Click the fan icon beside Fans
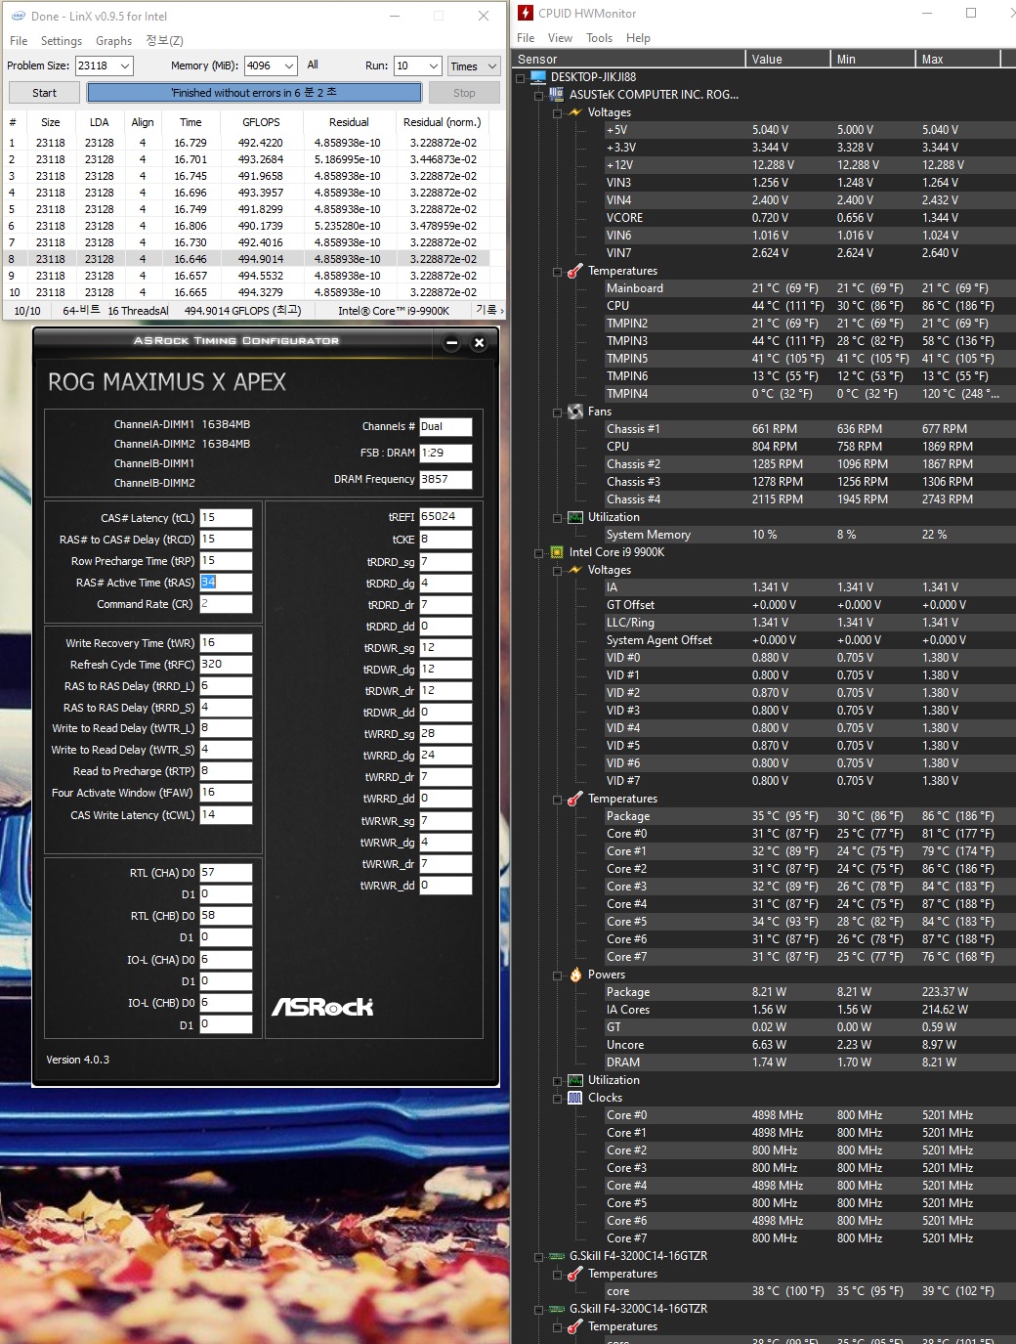 coord(575,412)
